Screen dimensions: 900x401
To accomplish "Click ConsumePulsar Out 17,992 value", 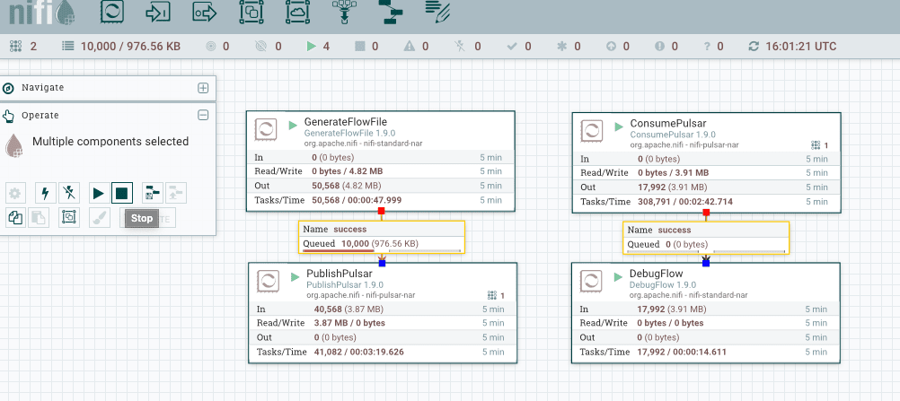I will pyautogui.click(x=651, y=187).
